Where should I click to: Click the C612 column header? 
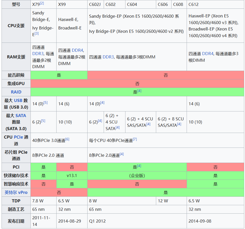point(216,4)
